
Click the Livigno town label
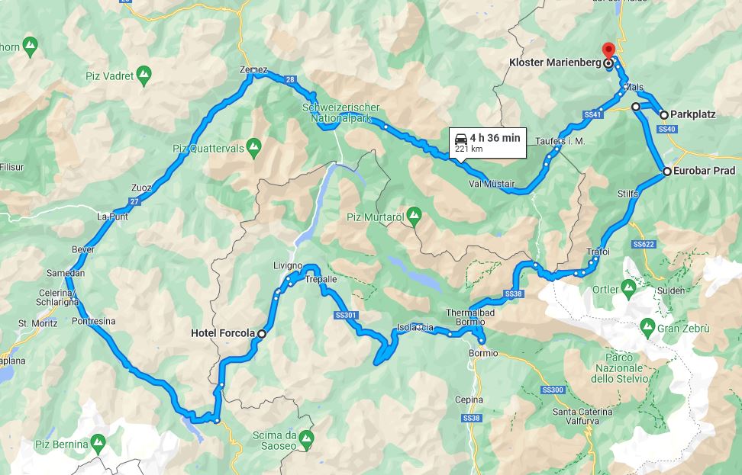[x=288, y=265]
